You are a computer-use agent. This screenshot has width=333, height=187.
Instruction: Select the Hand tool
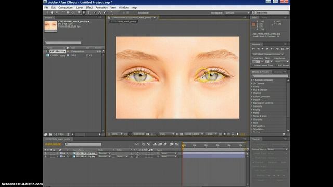coord(52,12)
